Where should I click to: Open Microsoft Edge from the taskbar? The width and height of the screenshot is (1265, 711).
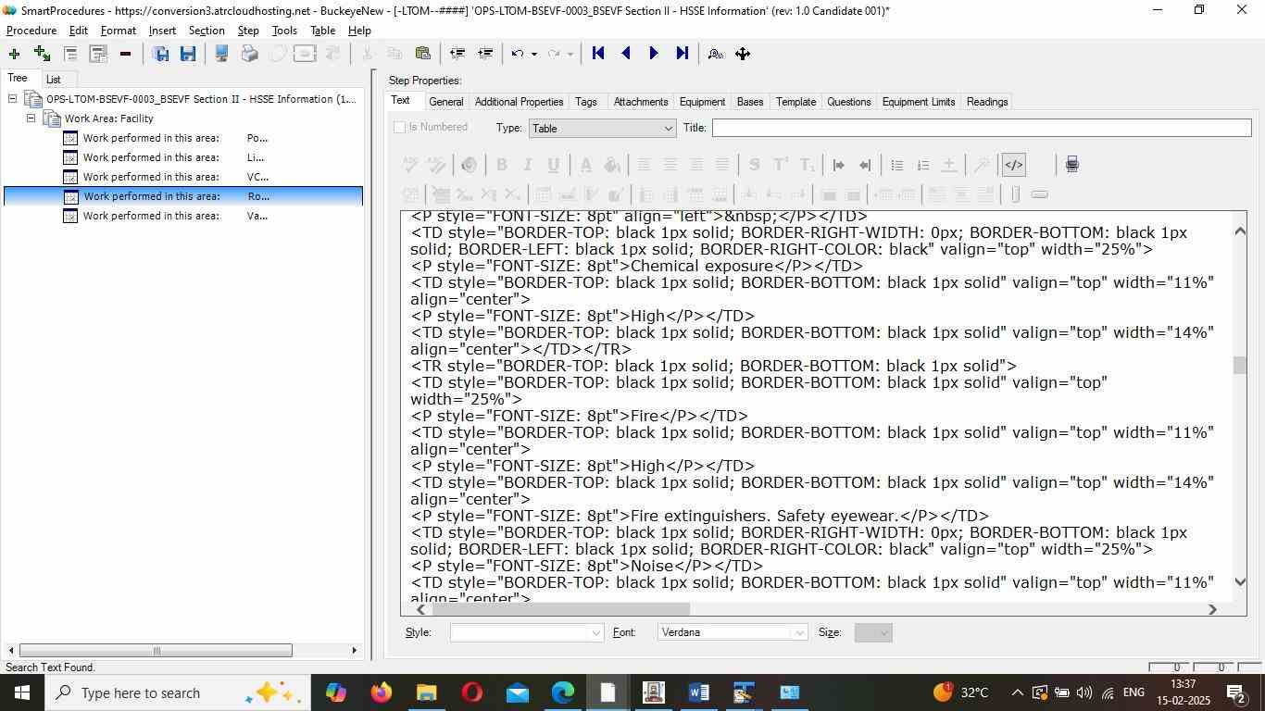(563, 692)
